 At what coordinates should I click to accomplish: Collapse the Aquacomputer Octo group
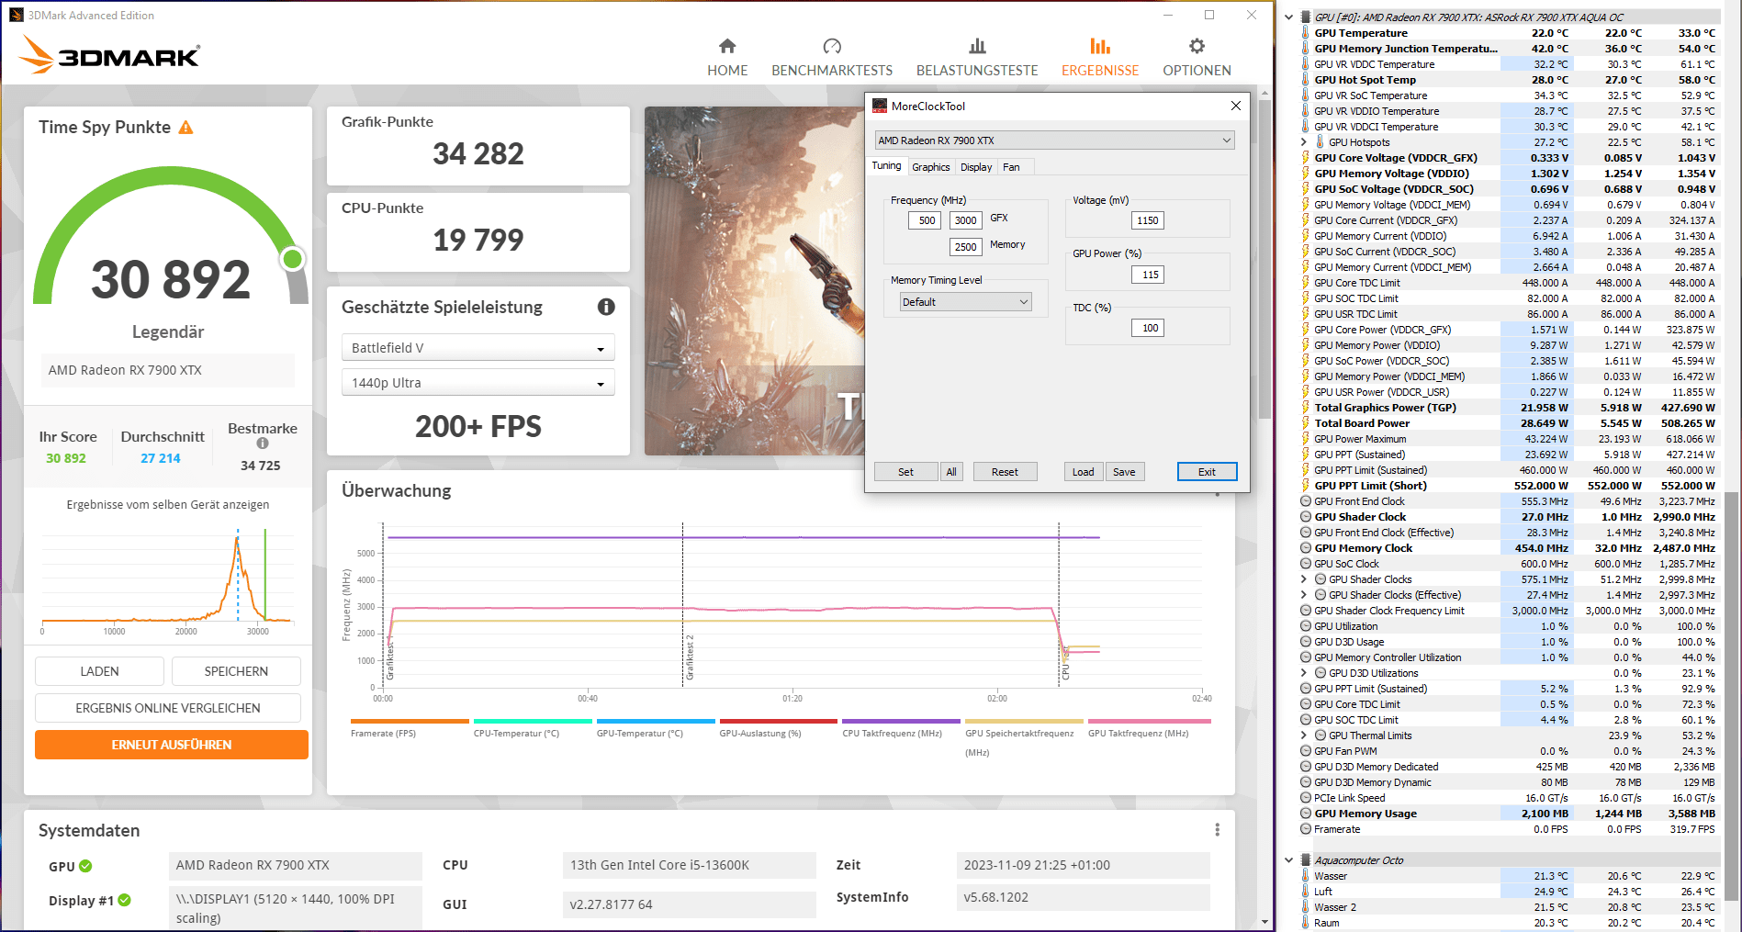pyautogui.click(x=1288, y=860)
